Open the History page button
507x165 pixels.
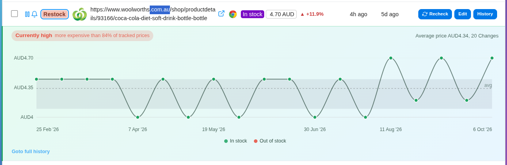point(485,14)
